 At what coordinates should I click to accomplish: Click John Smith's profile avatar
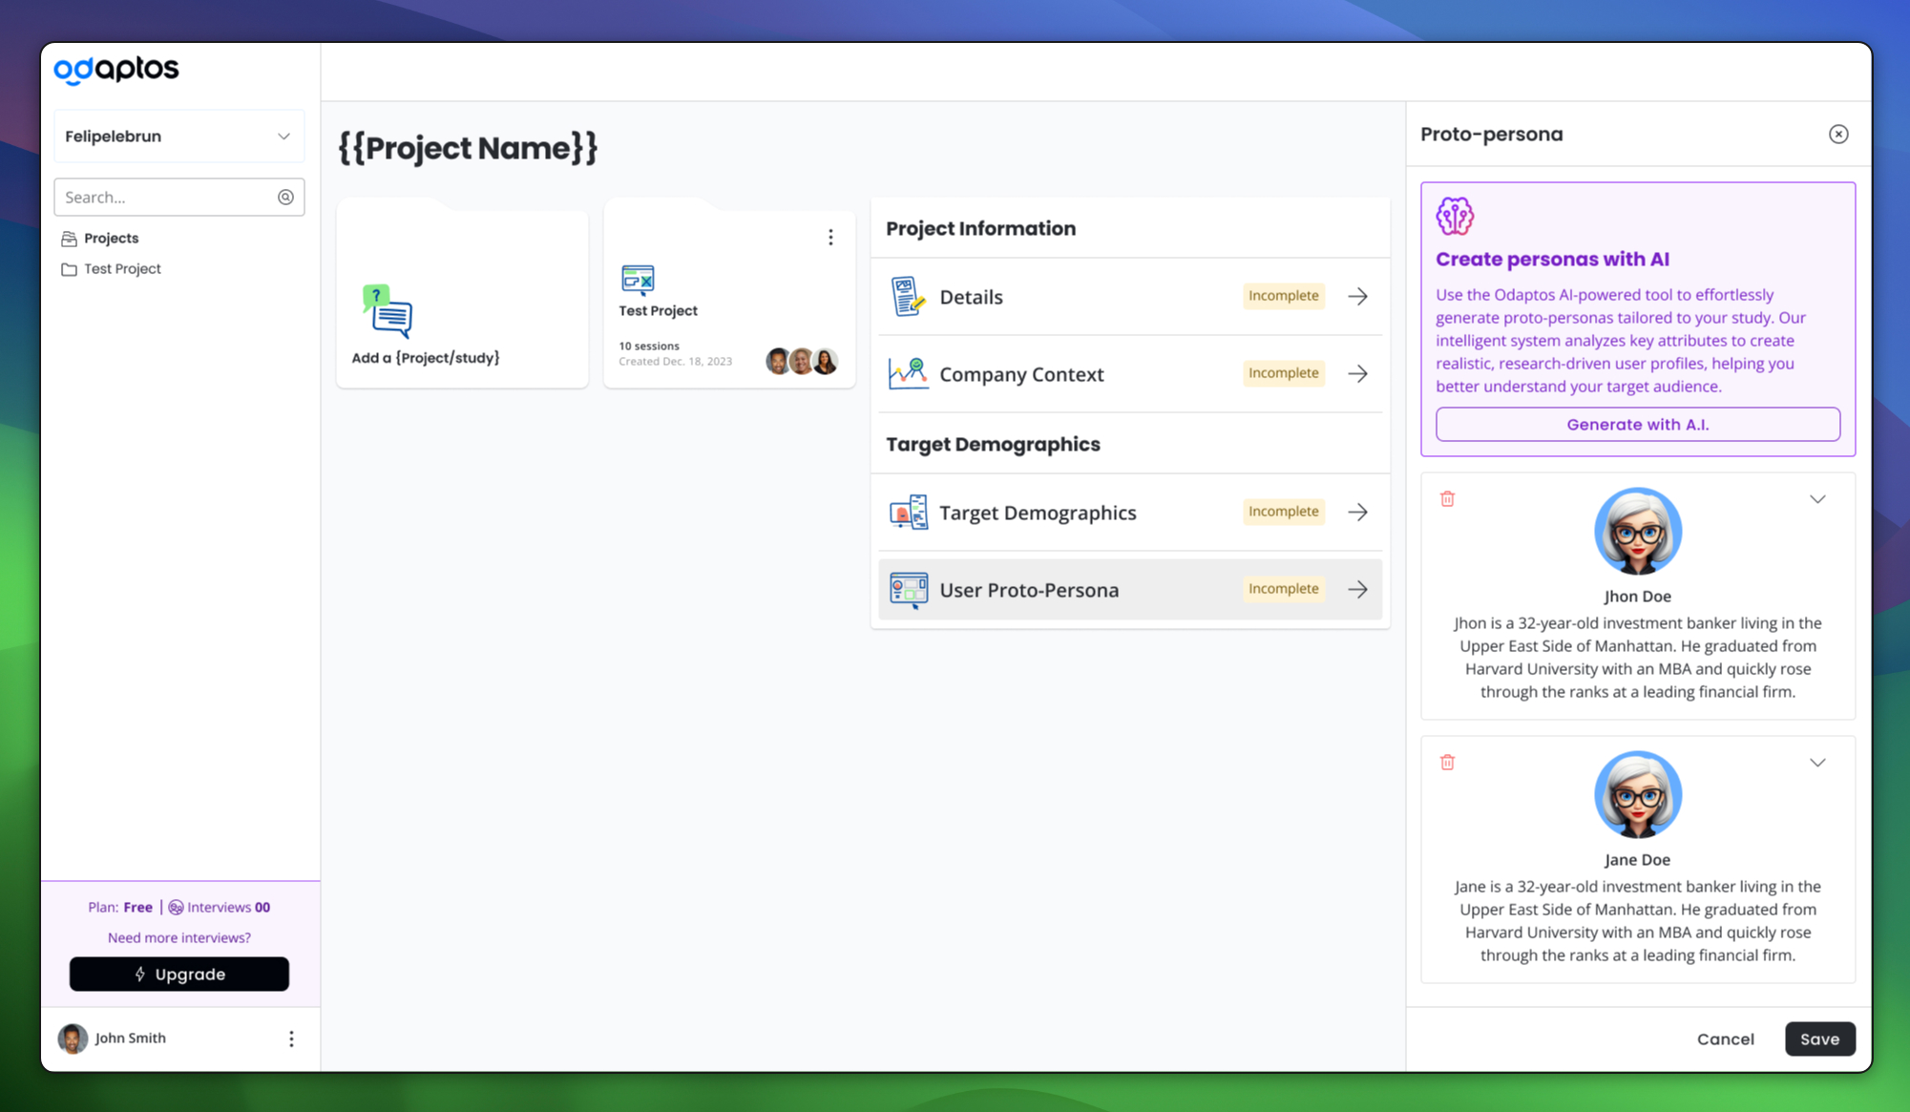coord(73,1039)
